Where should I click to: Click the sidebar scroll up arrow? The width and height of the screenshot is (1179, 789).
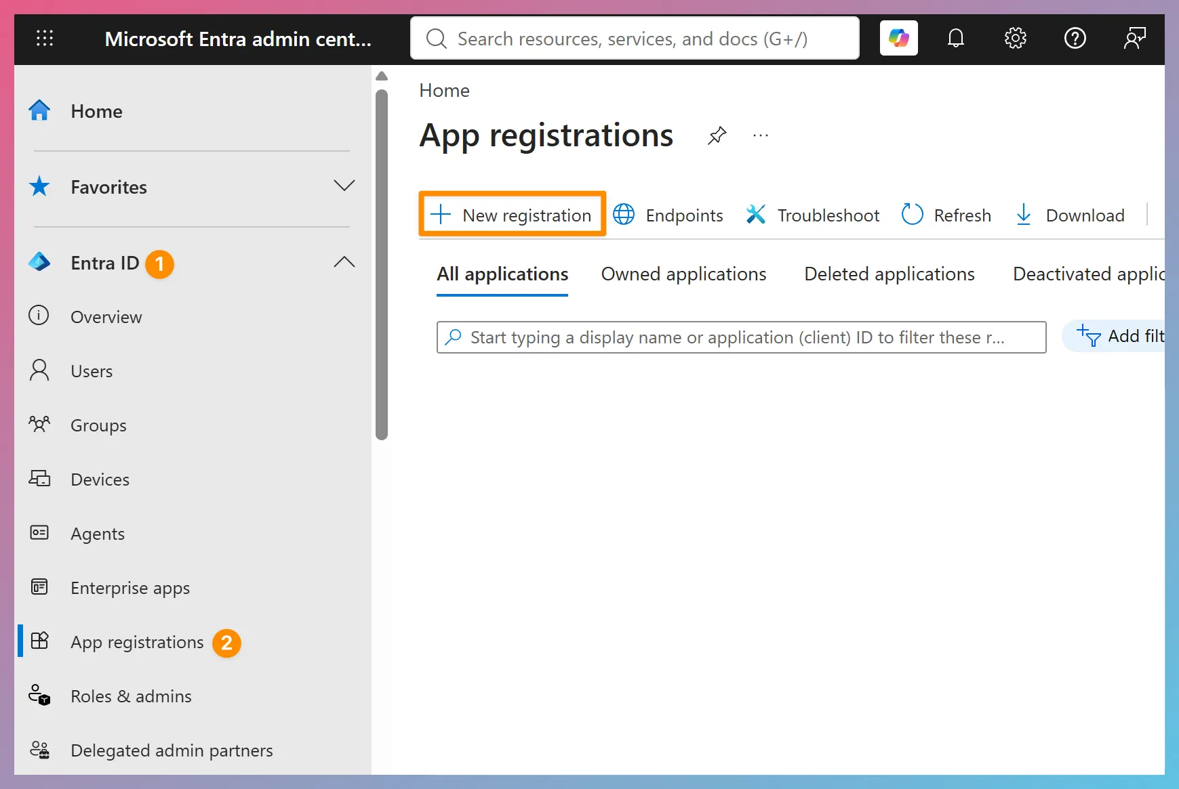pyautogui.click(x=382, y=76)
